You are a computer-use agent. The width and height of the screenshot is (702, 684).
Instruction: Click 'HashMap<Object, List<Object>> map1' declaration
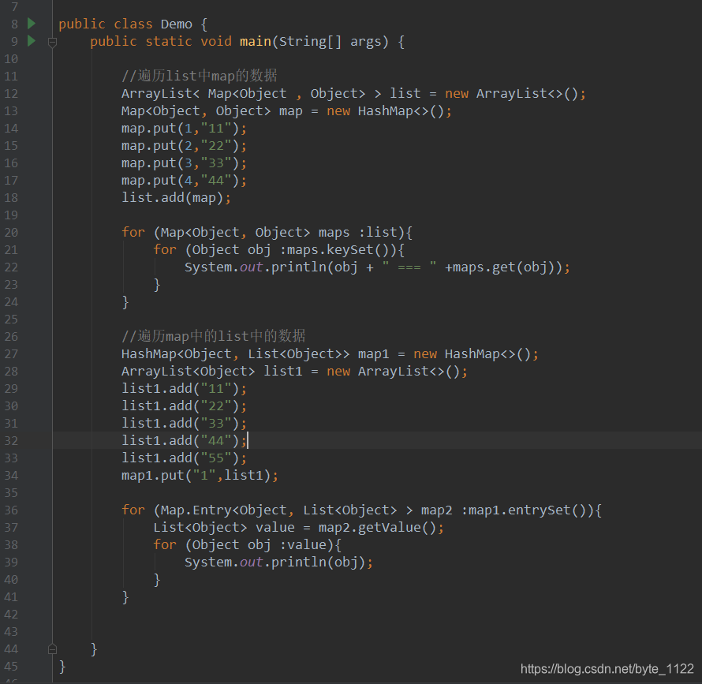[x=256, y=354]
